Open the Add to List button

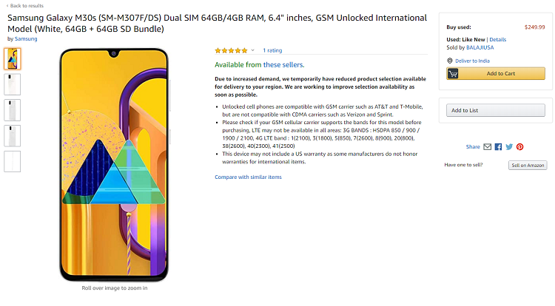[496, 110]
